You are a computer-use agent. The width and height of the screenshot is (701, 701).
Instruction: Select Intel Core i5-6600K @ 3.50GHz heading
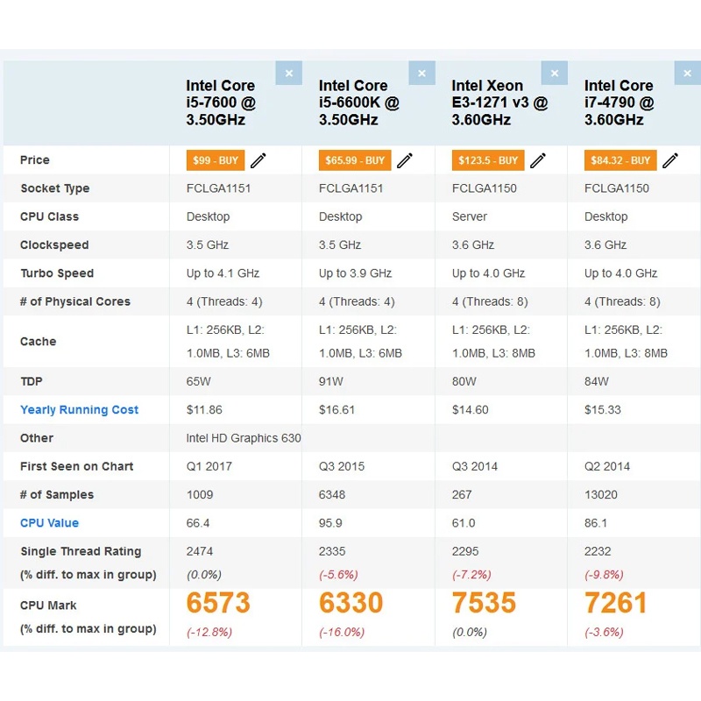click(x=359, y=103)
